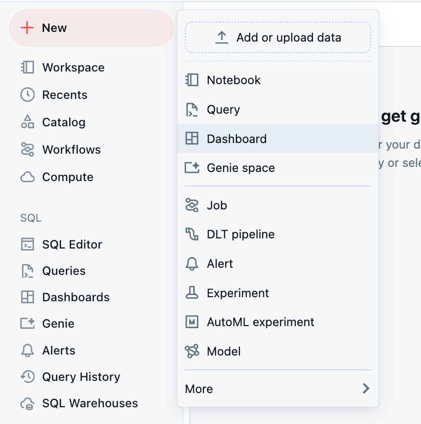This screenshot has width=421, height=424.
Task: Select the Compute cloud icon
Action: tap(27, 176)
